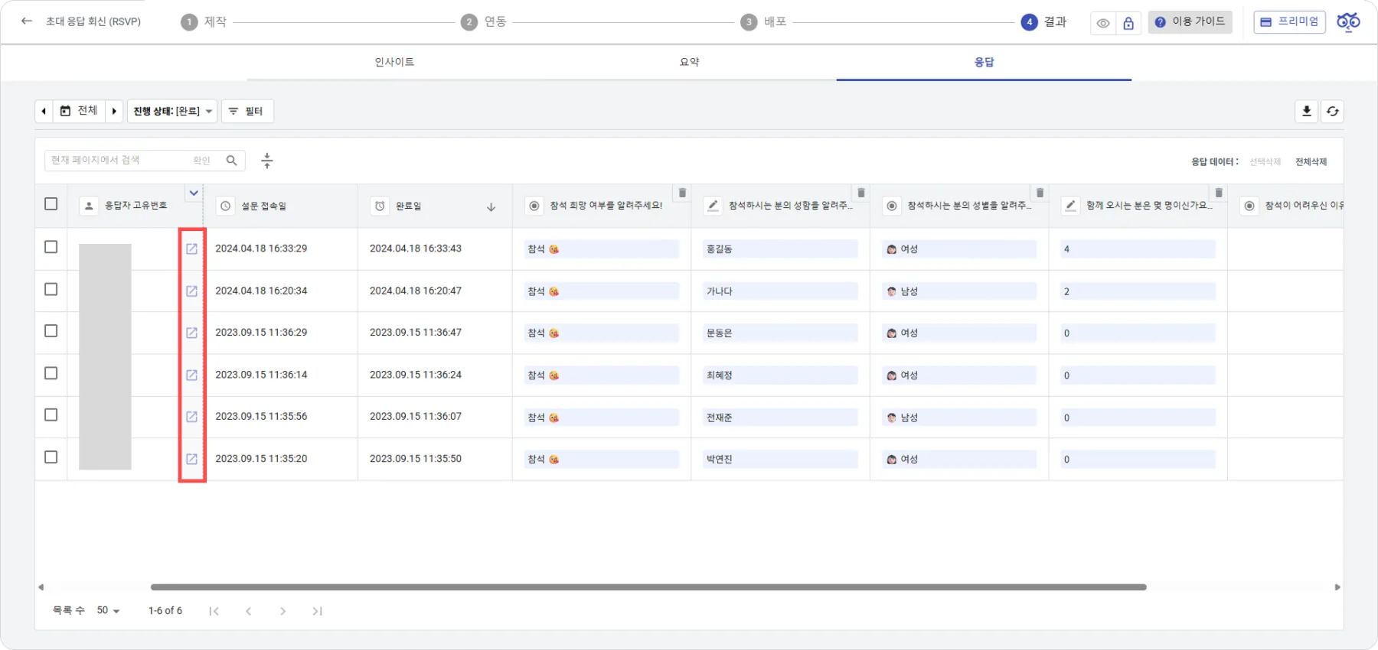Delete the 성함 column via trash icon
This screenshot has width=1378, height=650.
pos(861,193)
